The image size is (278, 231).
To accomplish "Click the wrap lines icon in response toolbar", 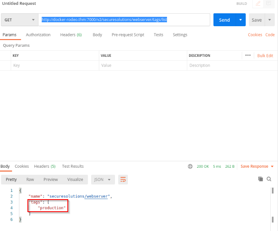I will point(123,179).
